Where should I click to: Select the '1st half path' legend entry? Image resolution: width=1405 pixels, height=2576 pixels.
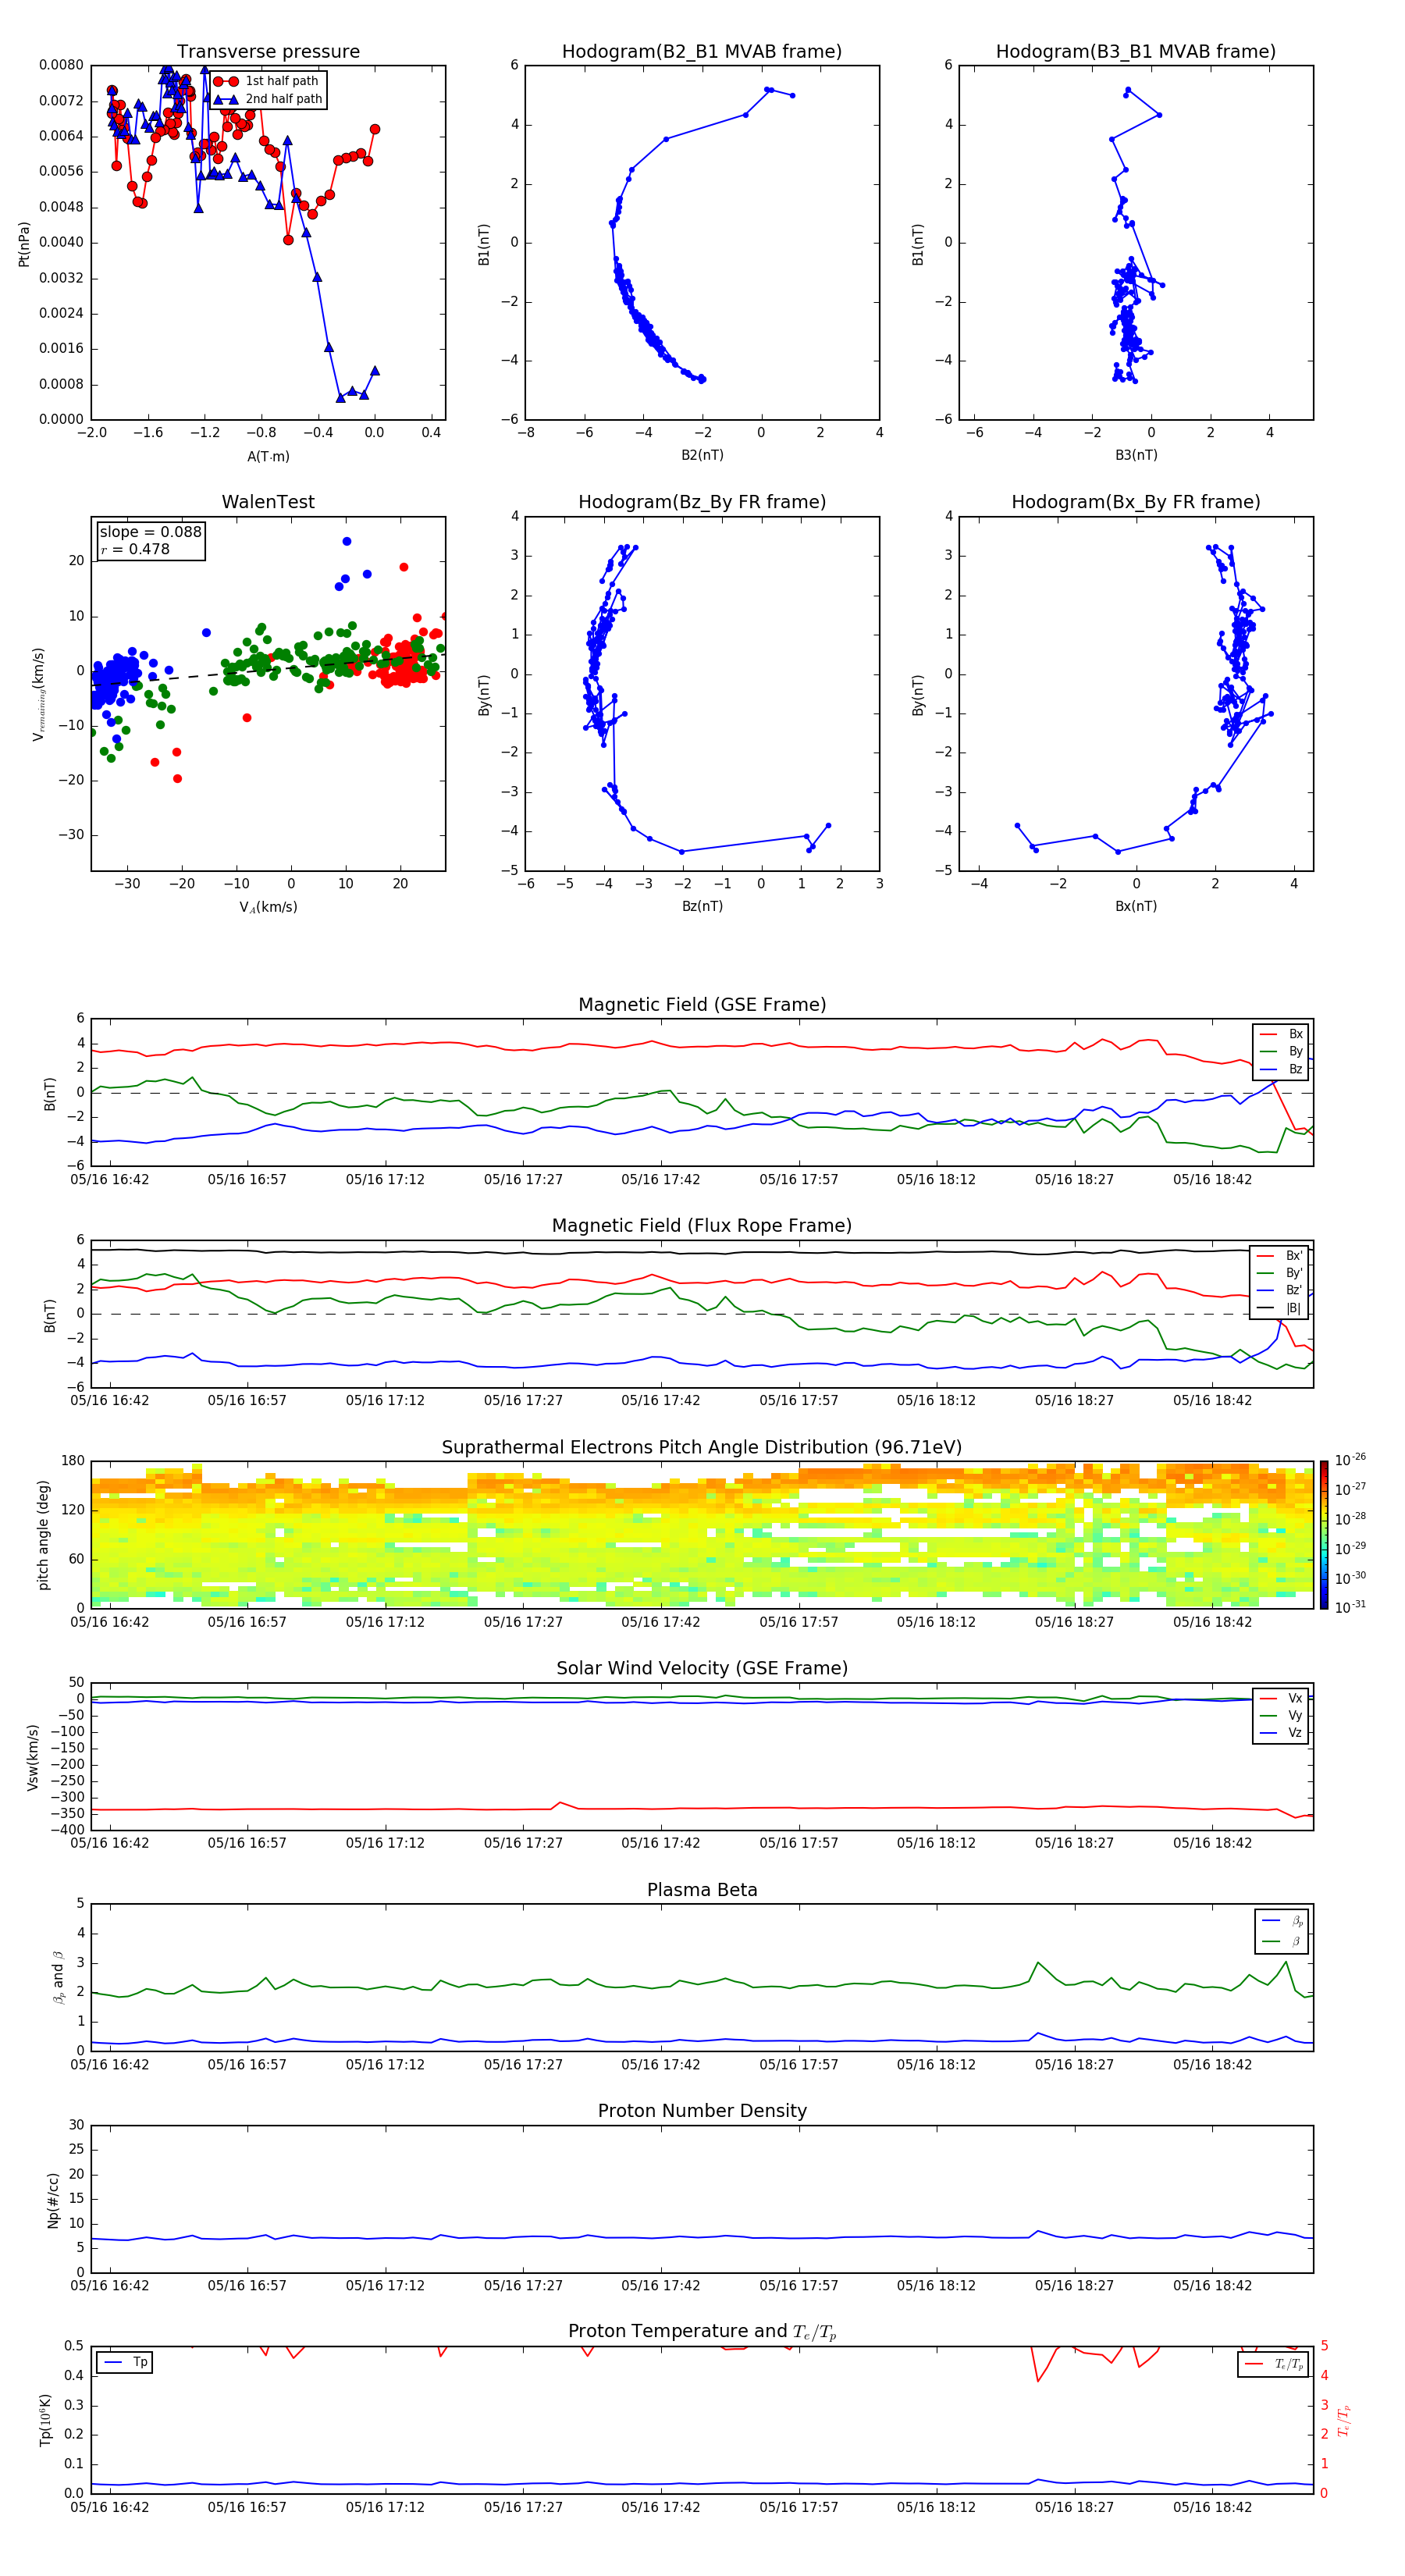[266, 81]
